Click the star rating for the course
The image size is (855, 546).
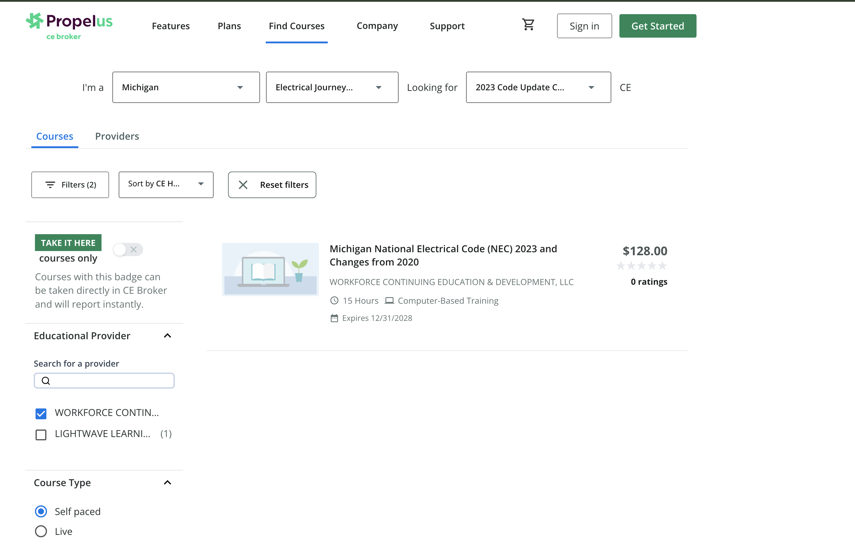pos(641,266)
